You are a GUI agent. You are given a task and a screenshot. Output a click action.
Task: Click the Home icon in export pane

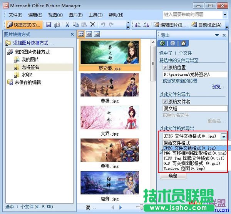(x=183, y=43)
